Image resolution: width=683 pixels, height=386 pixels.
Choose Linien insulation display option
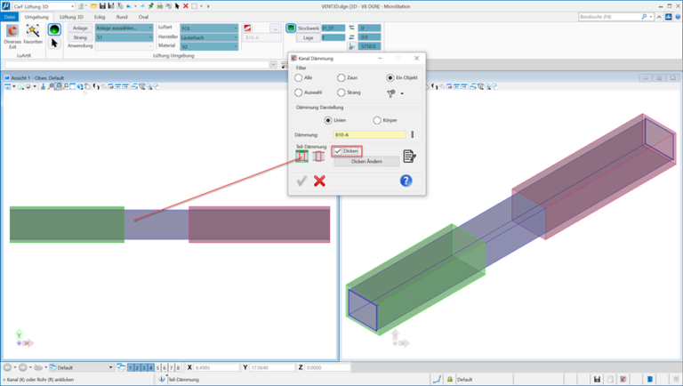[328, 120]
